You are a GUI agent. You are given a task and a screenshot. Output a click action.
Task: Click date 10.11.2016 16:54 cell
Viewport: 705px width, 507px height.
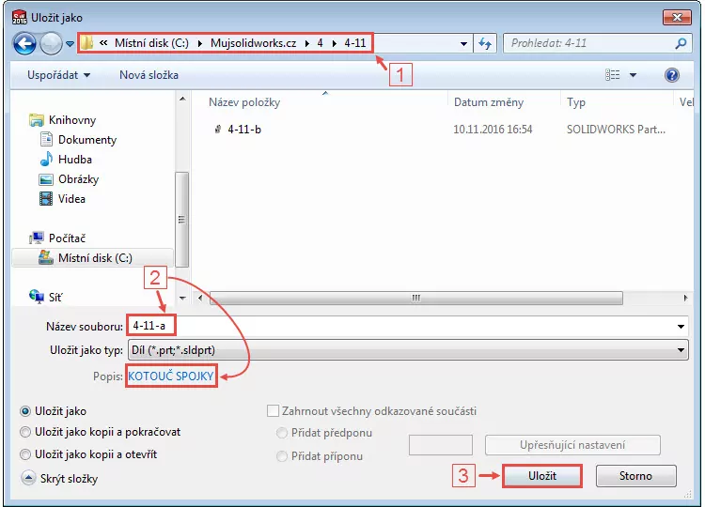click(x=493, y=130)
